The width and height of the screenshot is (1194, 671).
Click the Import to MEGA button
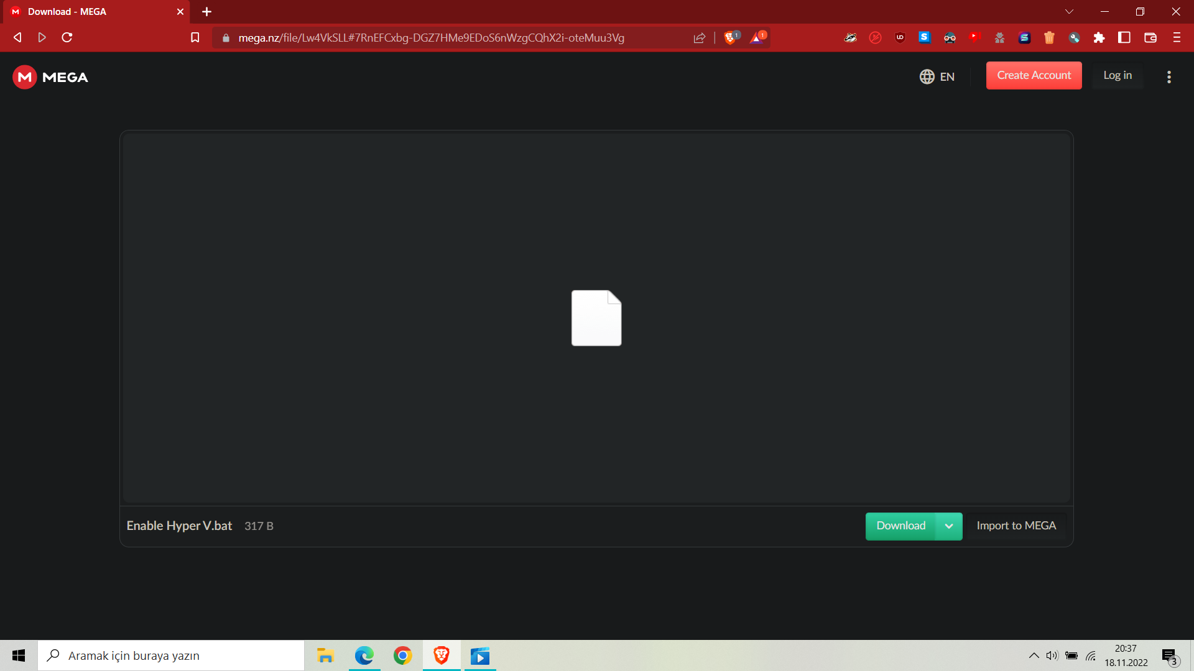[x=1016, y=526]
